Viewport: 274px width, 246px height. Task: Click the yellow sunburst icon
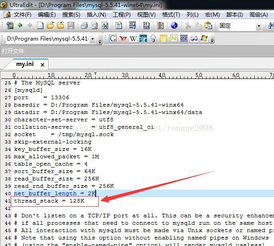point(164,38)
